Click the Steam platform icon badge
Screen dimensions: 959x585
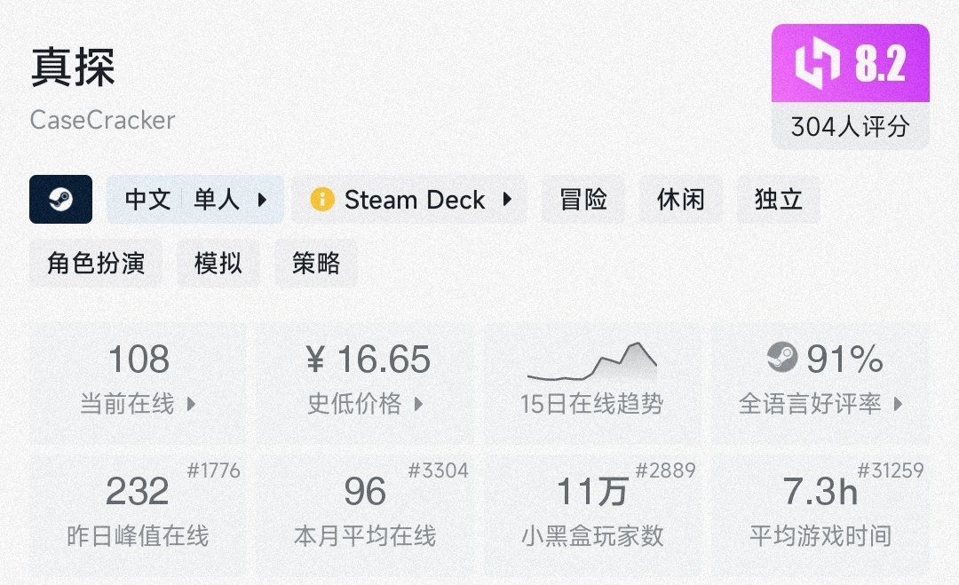(x=60, y=199)
